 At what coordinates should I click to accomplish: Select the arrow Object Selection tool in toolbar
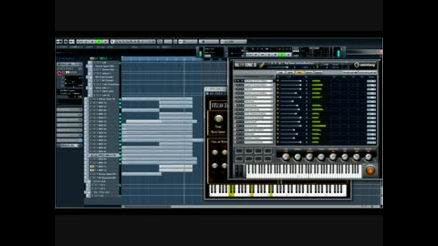point(113,41)
